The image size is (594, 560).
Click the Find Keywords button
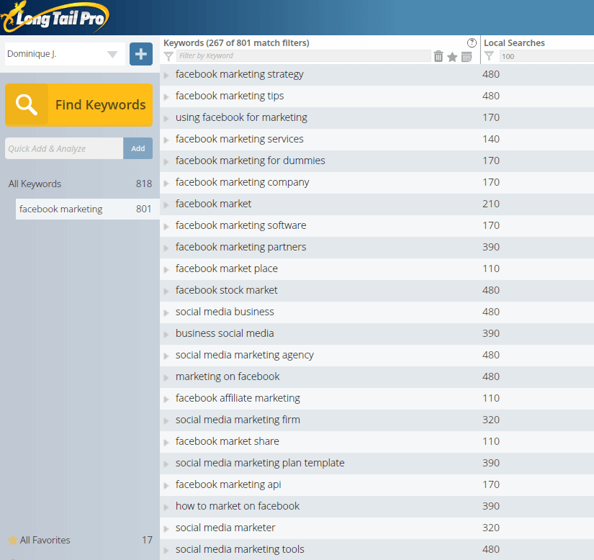(x=78, y=105)
